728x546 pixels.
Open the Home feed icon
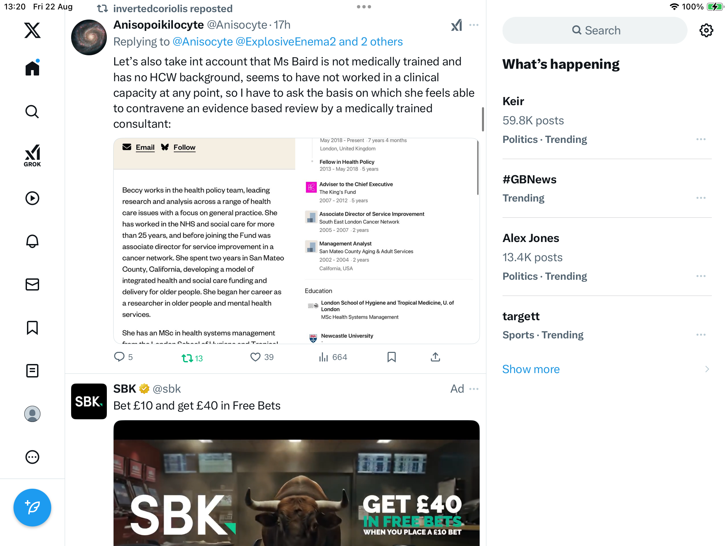(x=32, y=68)
